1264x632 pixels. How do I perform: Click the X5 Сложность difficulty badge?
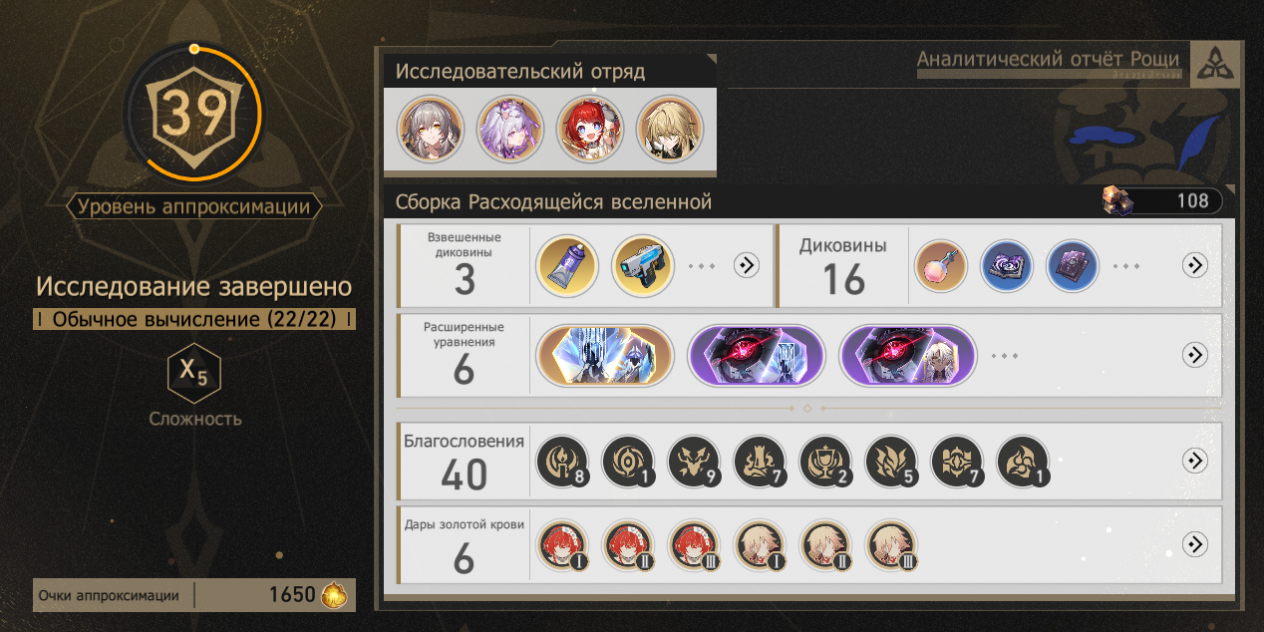click(x=194, y=375)
